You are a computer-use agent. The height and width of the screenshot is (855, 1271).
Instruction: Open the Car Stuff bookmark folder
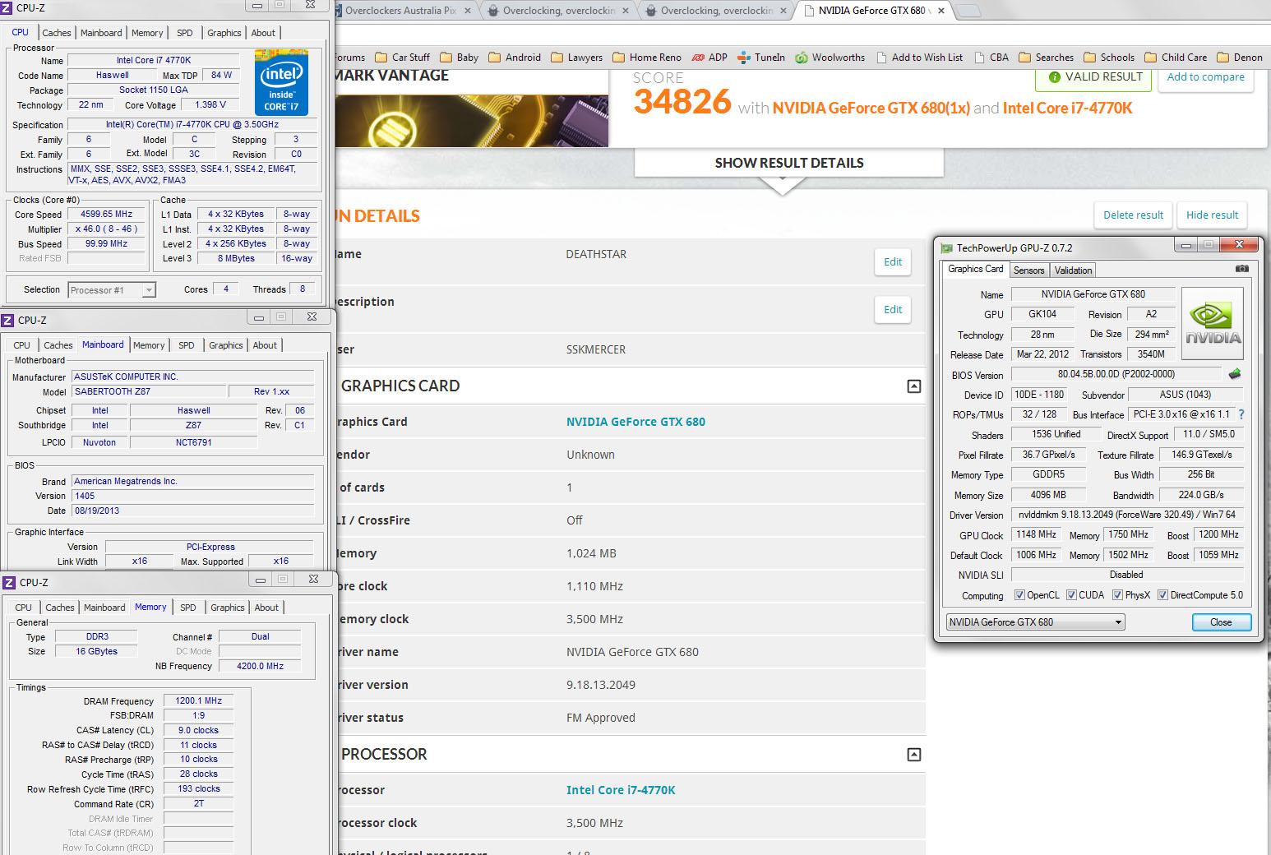click(402, 58)
